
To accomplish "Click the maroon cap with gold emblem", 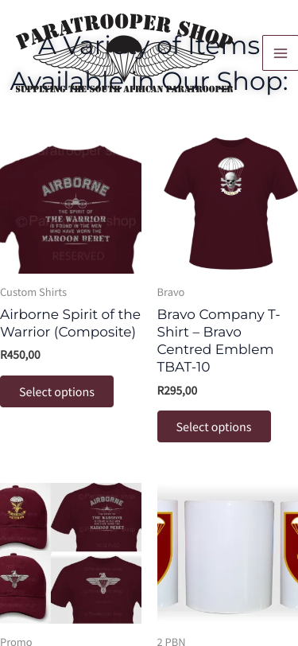I will [24, 516].
